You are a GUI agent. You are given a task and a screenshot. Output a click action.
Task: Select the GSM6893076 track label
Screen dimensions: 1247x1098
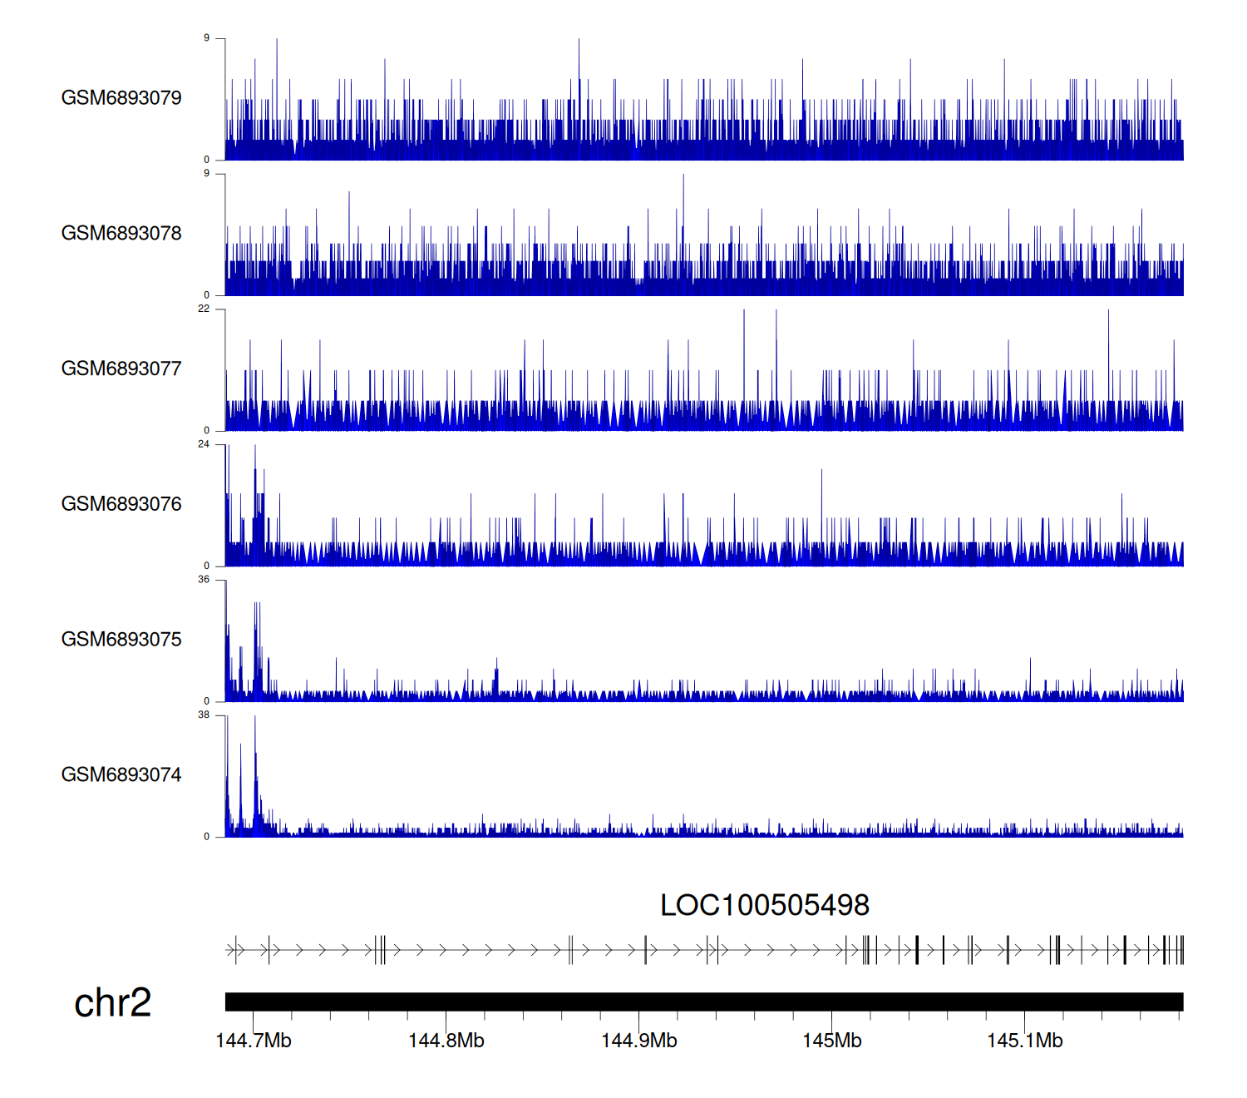[x=121, y=504]
